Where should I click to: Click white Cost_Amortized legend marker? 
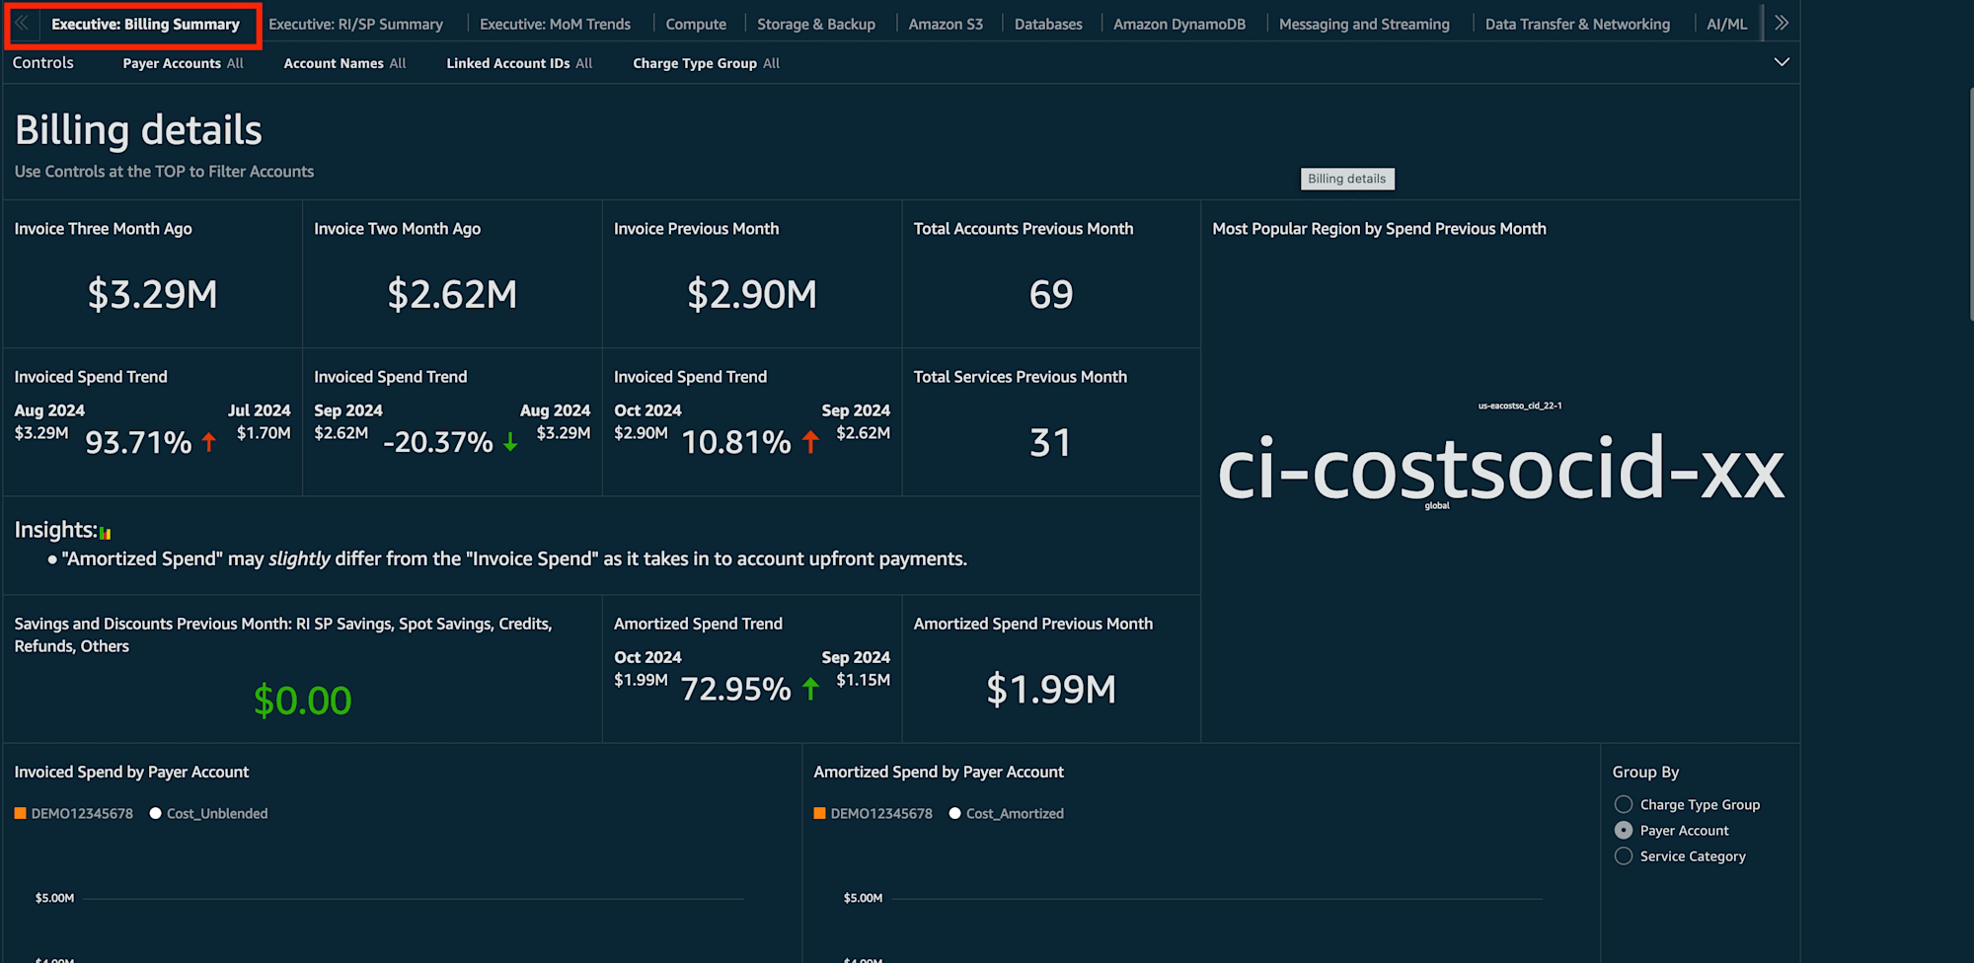pos(954,813)
